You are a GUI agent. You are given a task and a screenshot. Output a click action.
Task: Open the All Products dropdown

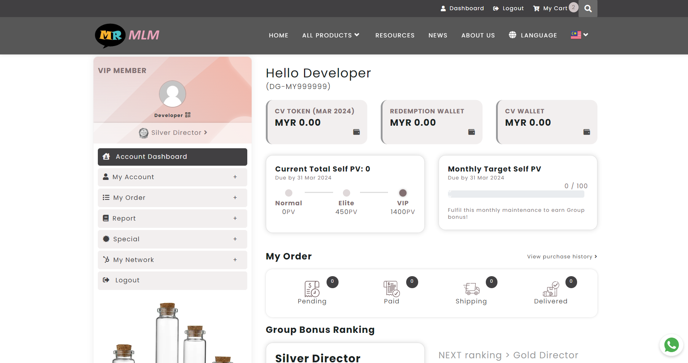coord(331,35)
